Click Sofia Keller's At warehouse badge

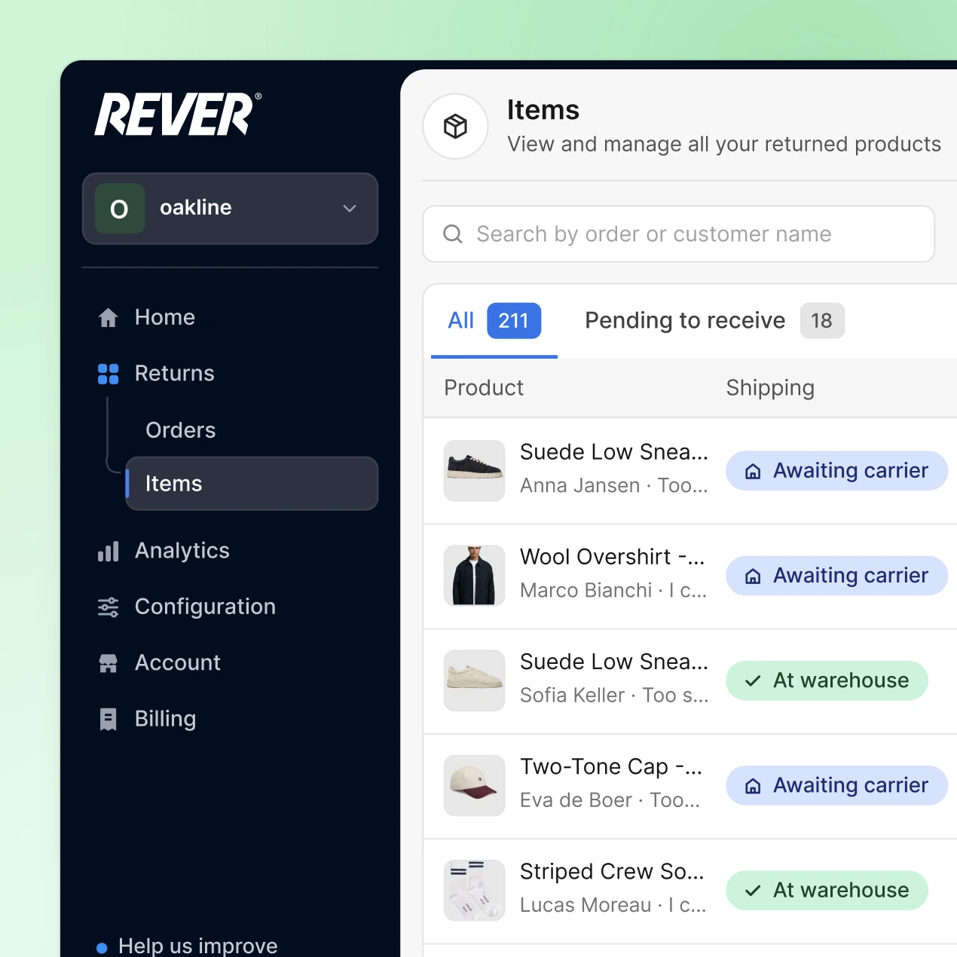coord(827,680)
